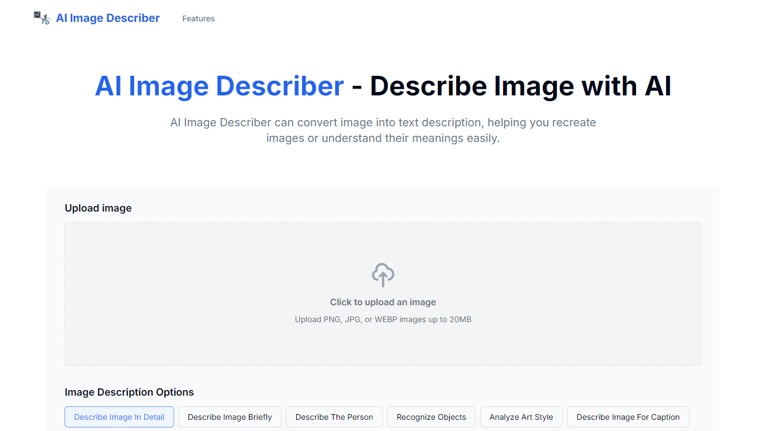
Task: Click the 'Upload image' heading
Action: pyautogui.click(x=98, y=208)
